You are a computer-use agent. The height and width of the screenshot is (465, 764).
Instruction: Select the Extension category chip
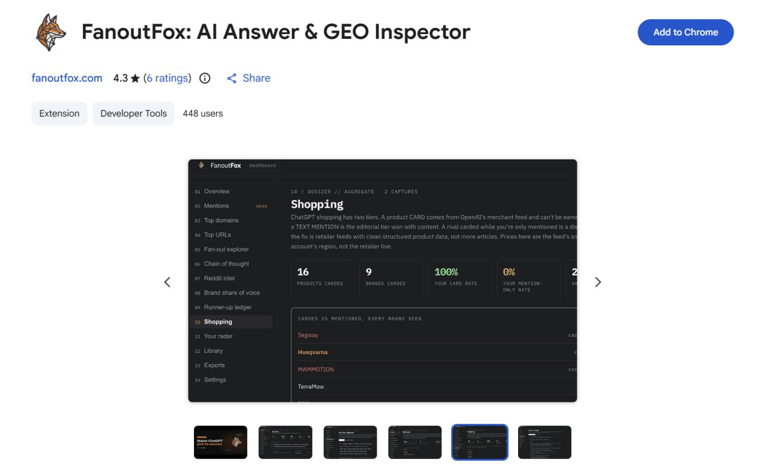(59, 113)
